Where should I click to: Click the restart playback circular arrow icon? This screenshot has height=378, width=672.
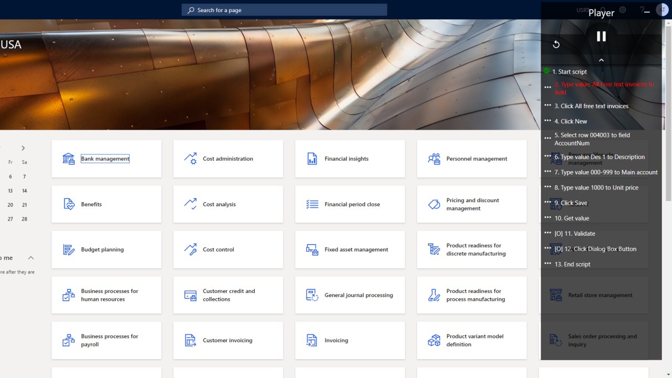click(556, 45)
